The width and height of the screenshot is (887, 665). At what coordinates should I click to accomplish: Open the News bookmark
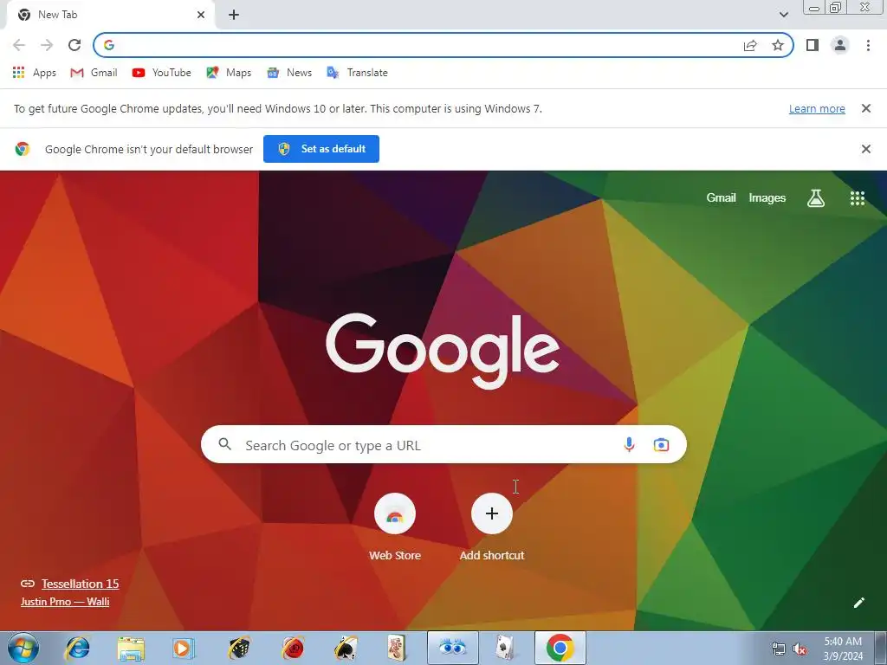pyautogui.click(x=289, y=73)
